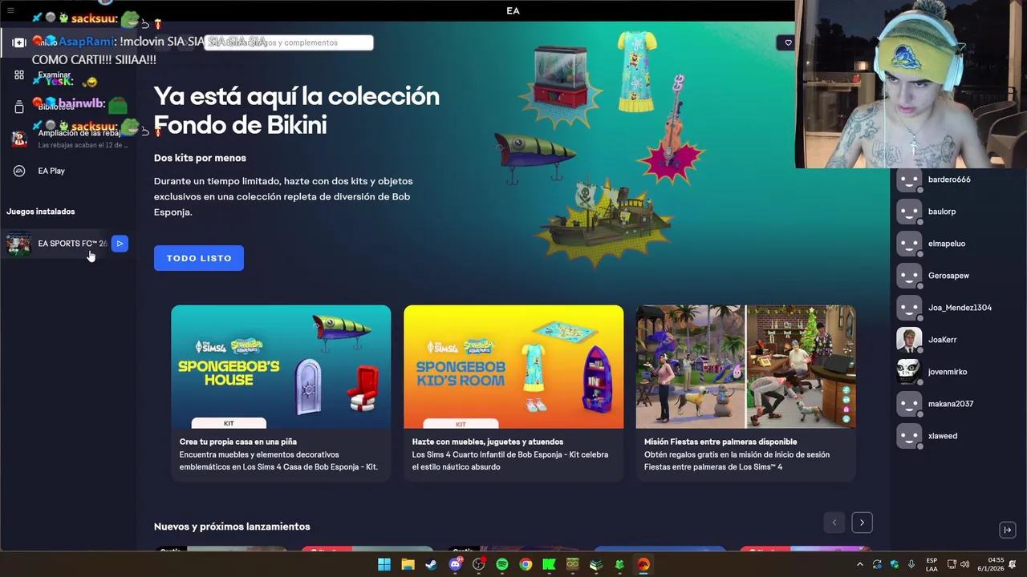Viewport: 1027px width, 577px height.
Task: Click the EA app icon in the taskbar
Action: pos(643,564)
